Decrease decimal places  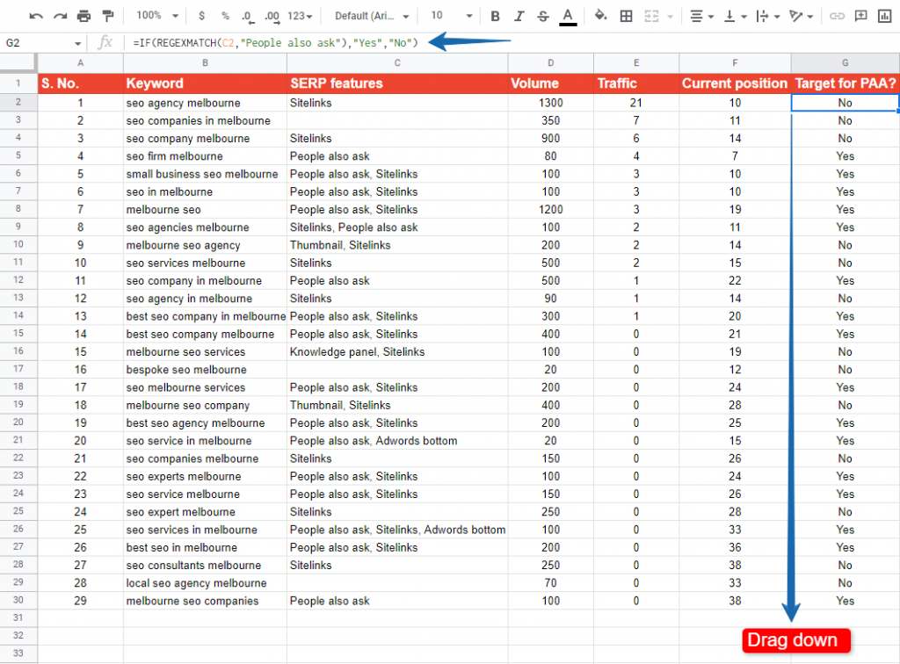(x=247, y=16)
